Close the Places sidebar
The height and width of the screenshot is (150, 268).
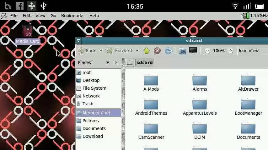click(116, 62)
